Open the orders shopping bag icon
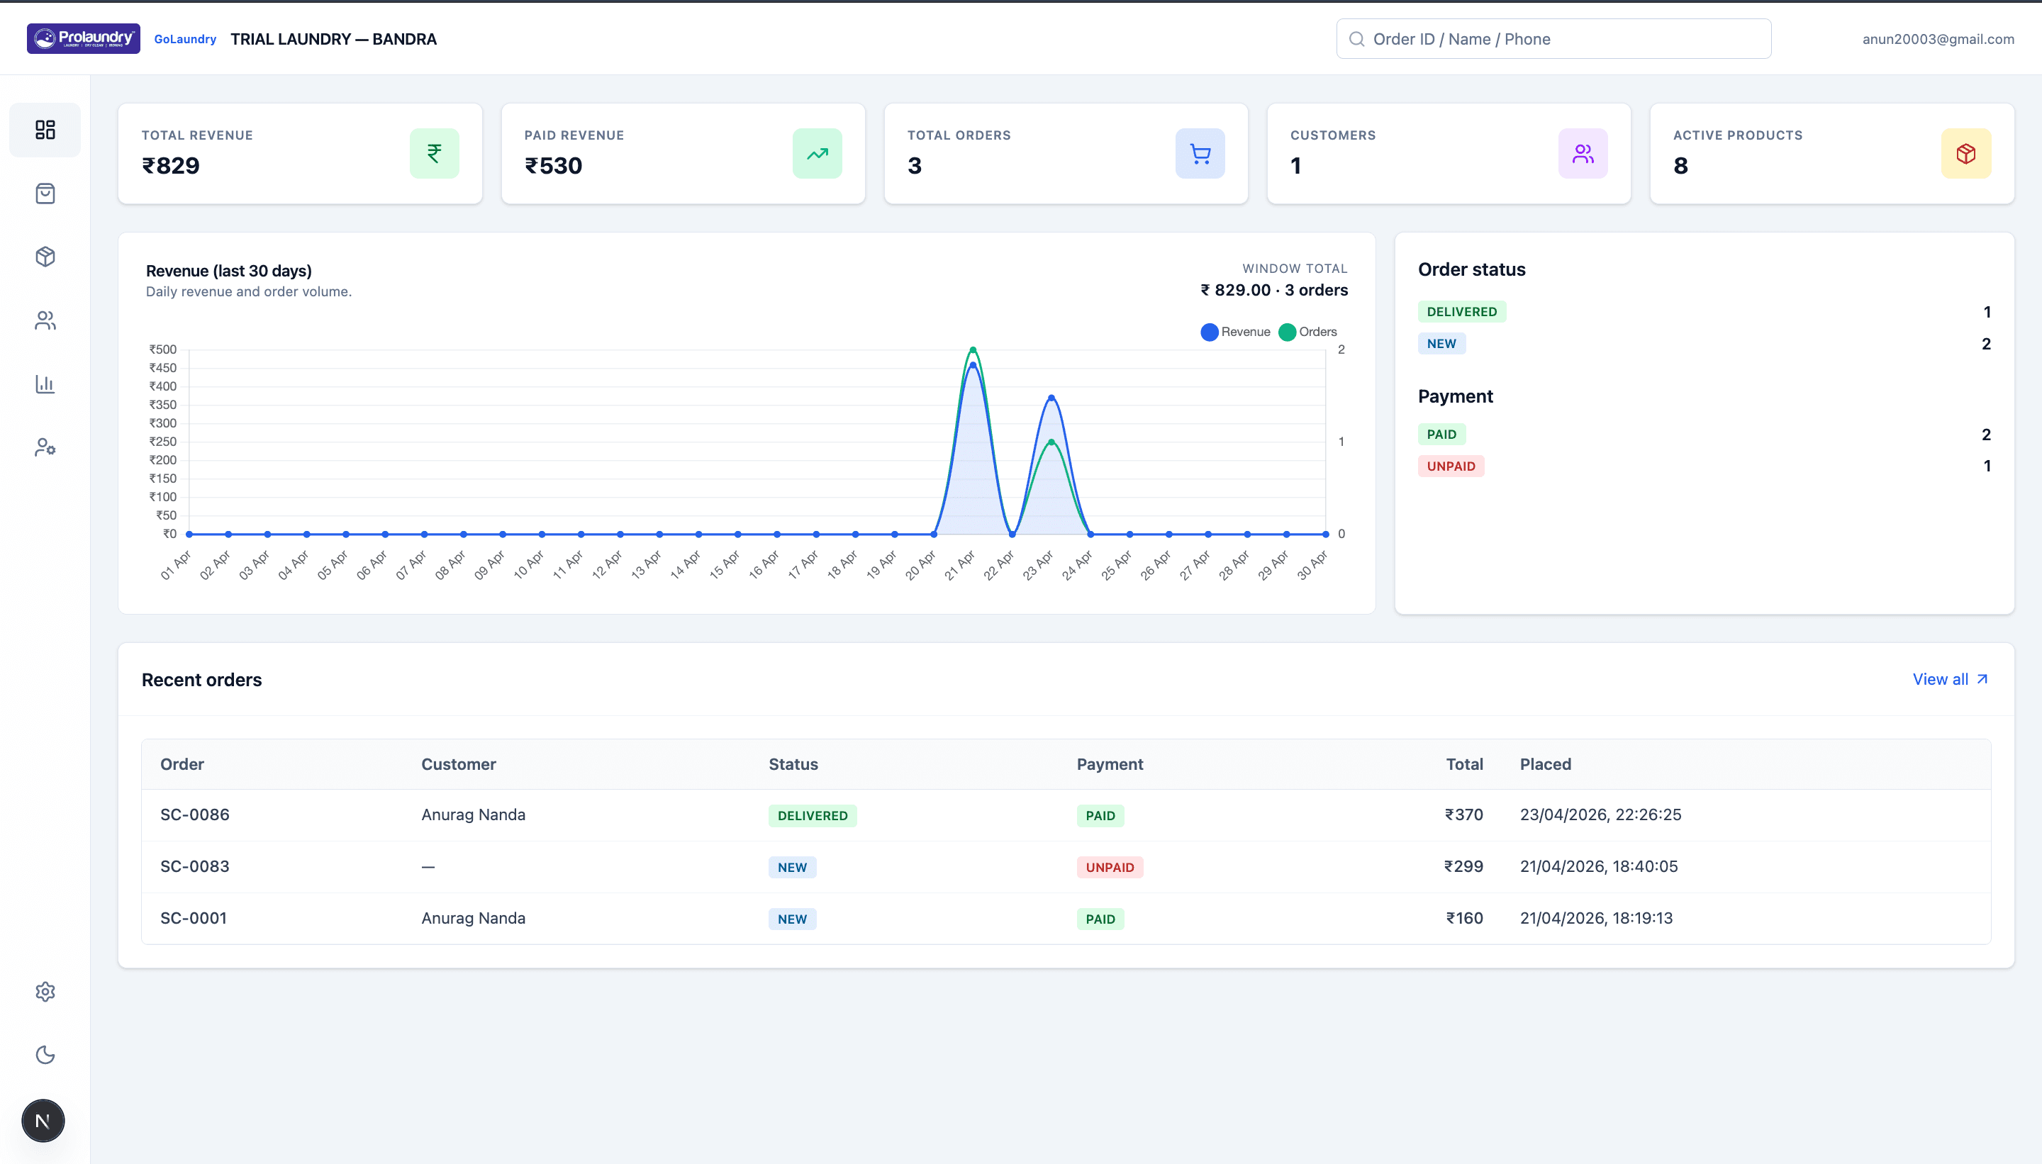This screenshot has width=2042, height=1164. tap(45, 194)
